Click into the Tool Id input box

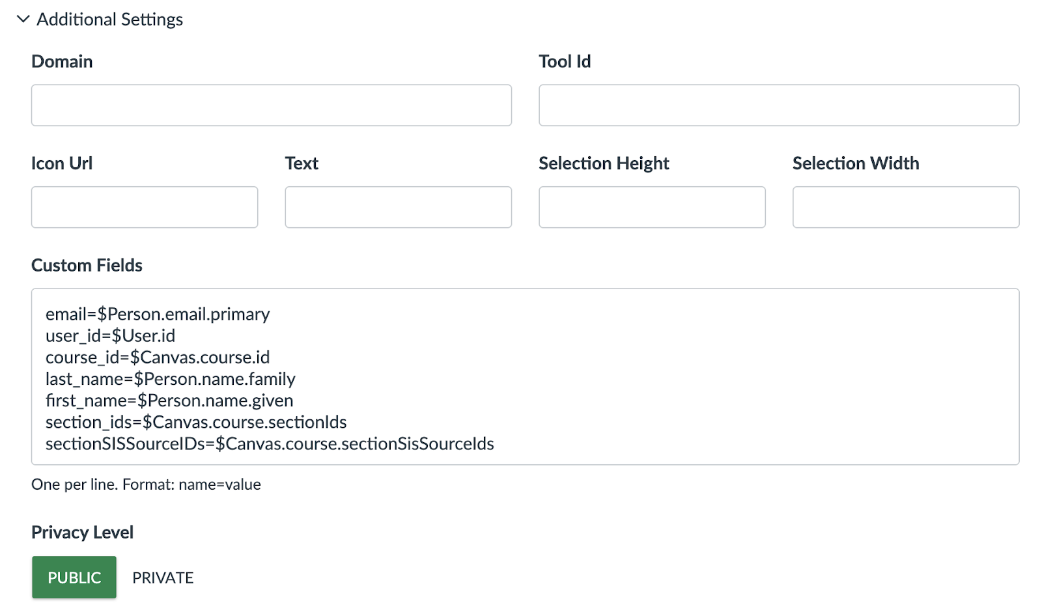coord(778,105)
